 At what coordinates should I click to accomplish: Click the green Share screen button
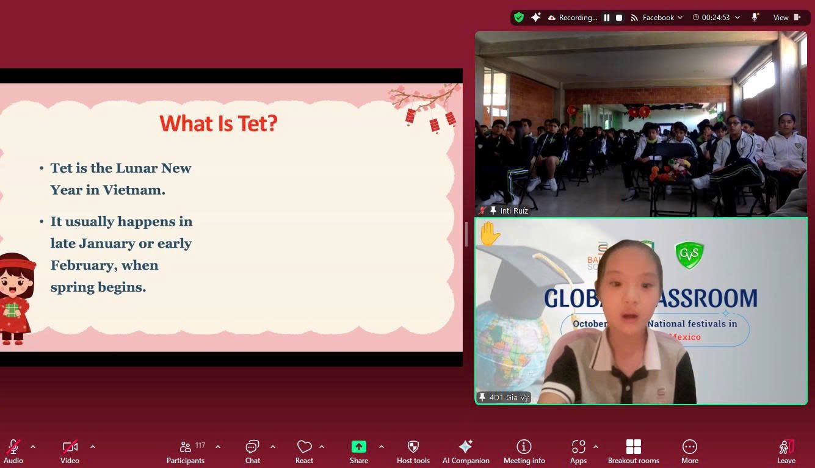(358, 452)
